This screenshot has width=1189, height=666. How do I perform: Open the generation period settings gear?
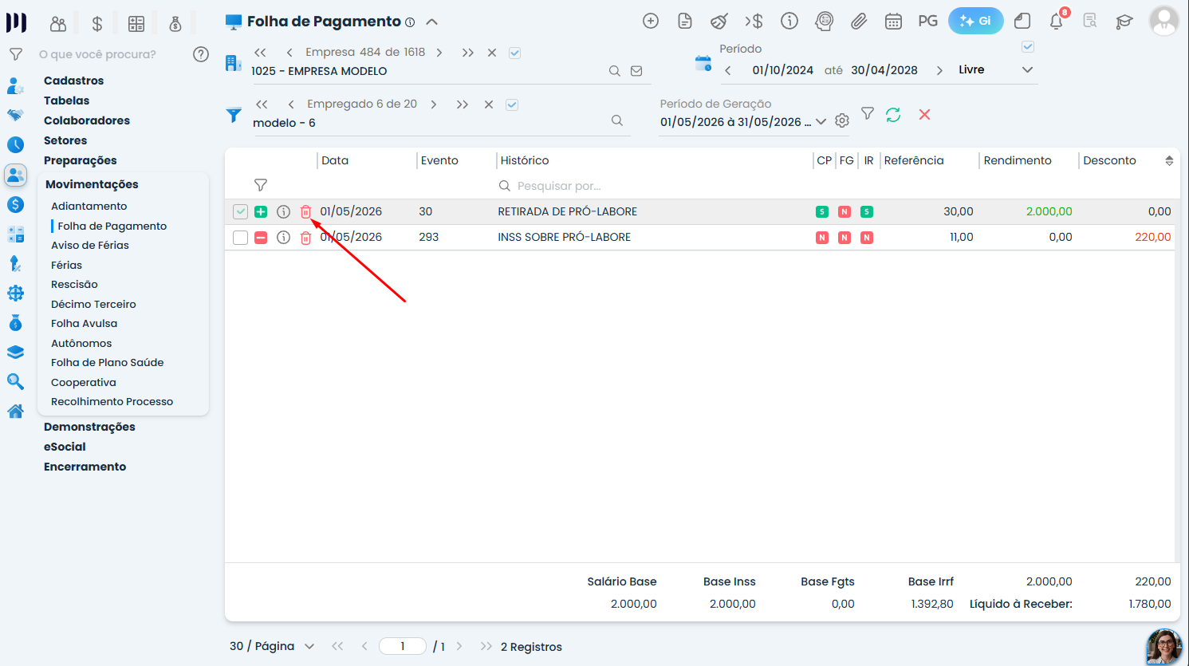842,120
